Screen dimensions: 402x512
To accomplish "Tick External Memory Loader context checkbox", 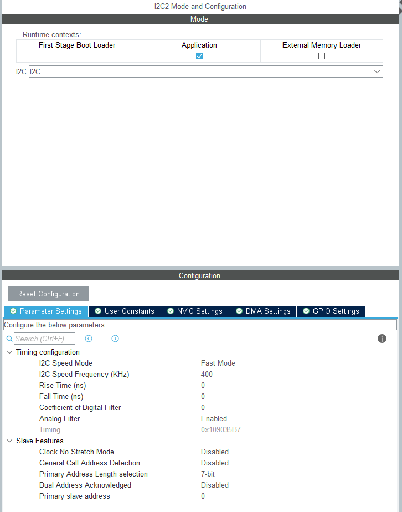I will pos(321,56).
